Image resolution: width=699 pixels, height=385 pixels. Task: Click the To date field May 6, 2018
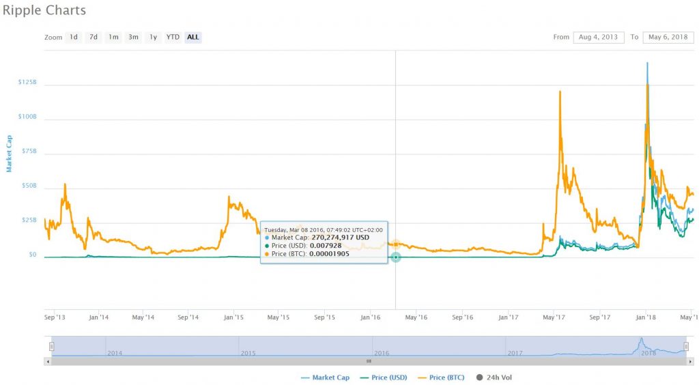click(668, 38)
